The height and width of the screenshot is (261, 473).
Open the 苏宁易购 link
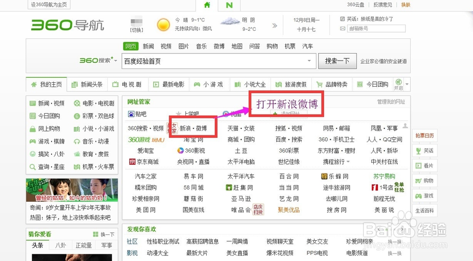pos(384,176)
